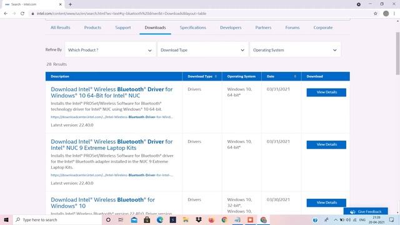Switch to Products tab
Viewport: 400px width, 225px height.
pos(92,27)
